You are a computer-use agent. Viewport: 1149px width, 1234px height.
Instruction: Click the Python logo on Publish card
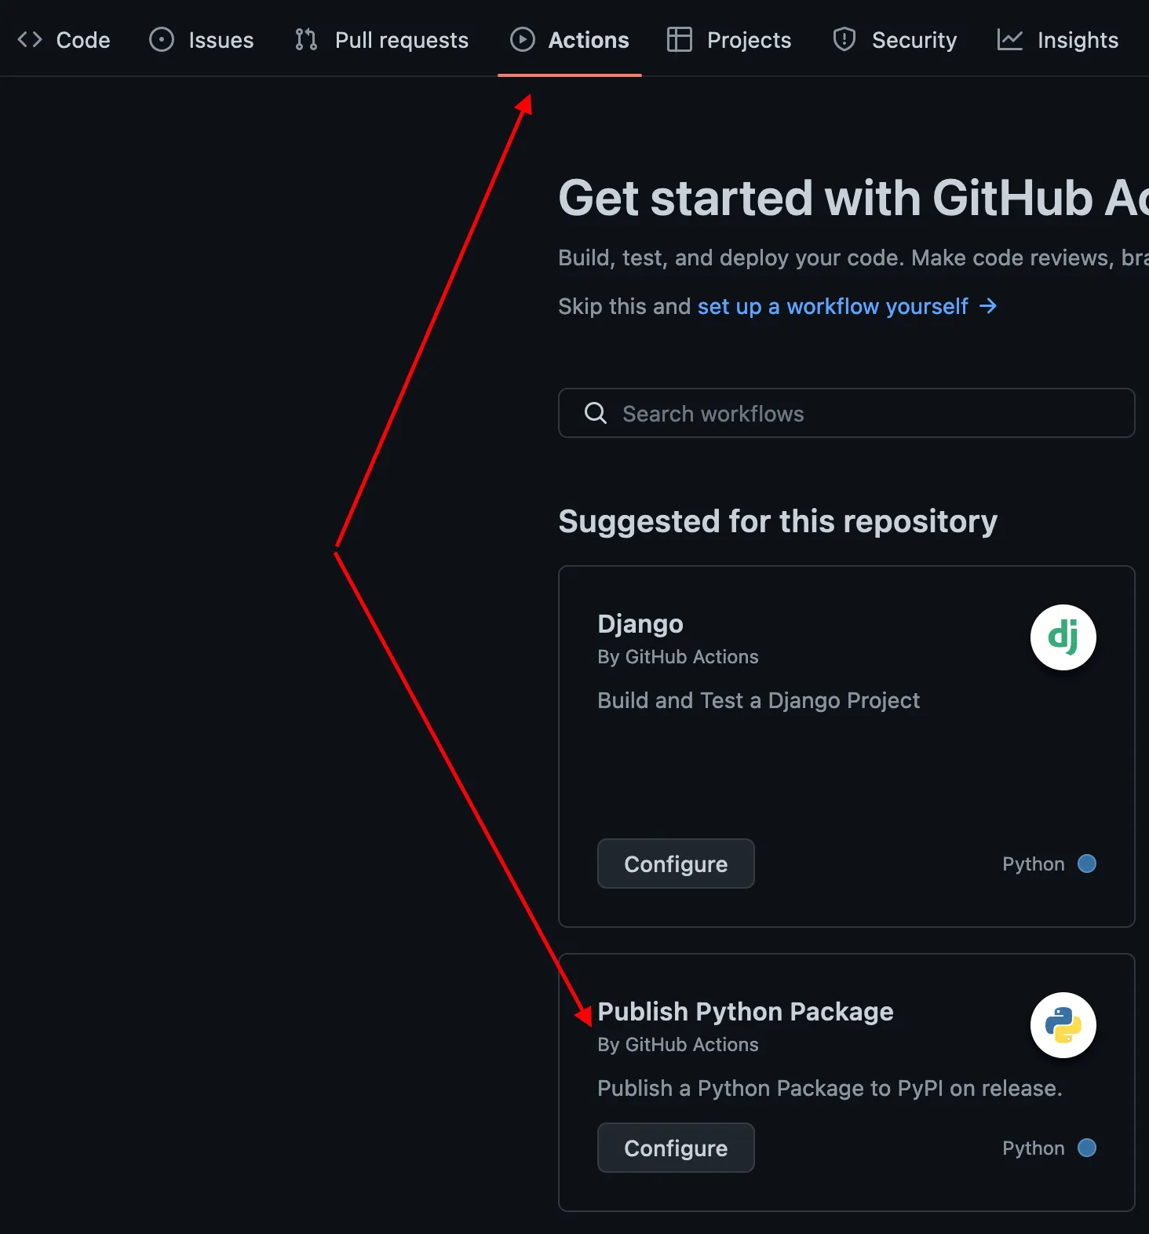click(x=1063, y=1025)
